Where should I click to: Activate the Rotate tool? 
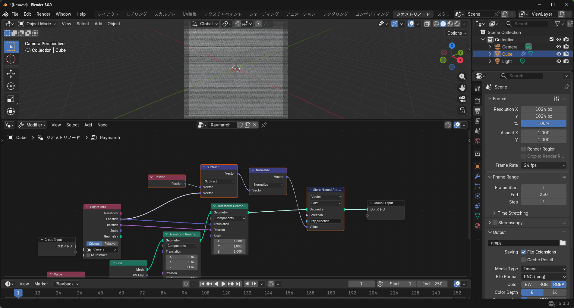click(x=11, y=86)
